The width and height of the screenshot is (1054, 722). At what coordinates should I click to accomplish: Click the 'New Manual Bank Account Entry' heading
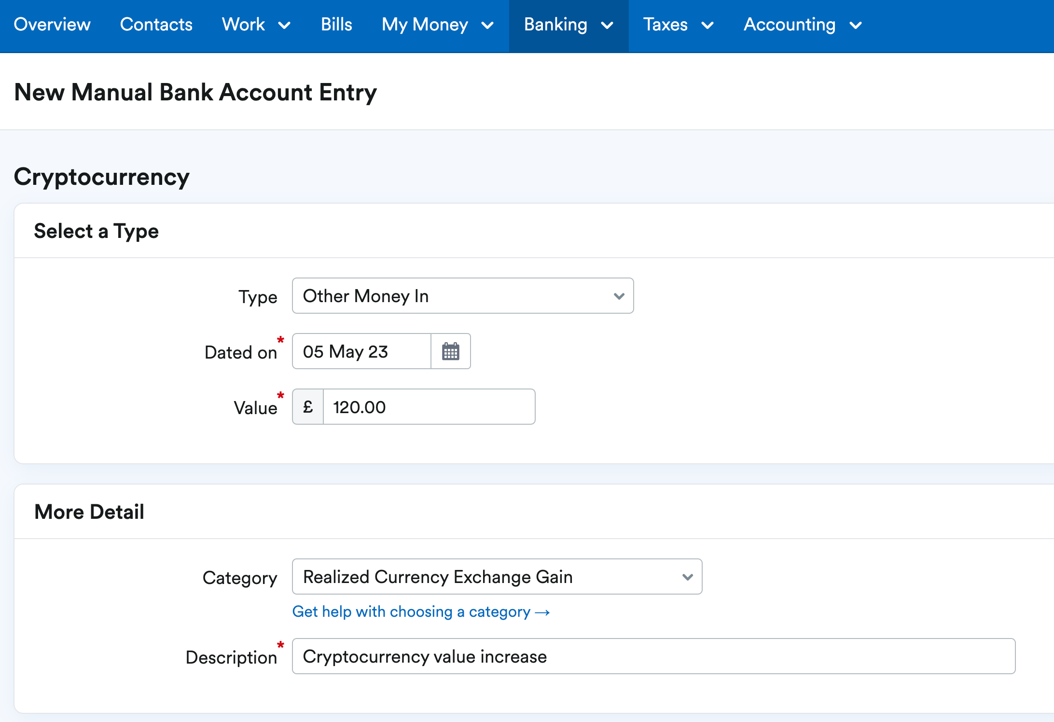click(195, 92)
